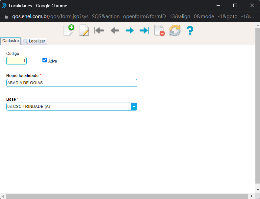Screen dimensions: 260x199
Task: Click the URL address bar text
Action: point(132,16)
